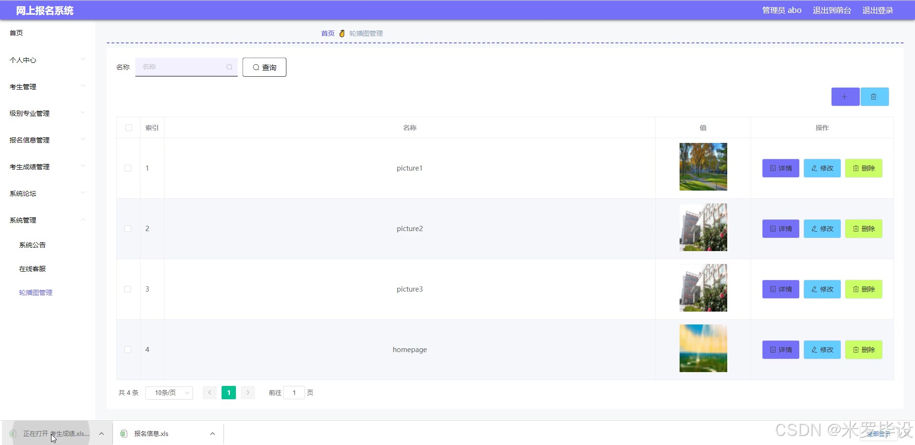The width and height of the screenshot is (915, 445).
Task: Collapse the 系统管理 sidebar menu
Action: [x=48, y=220]
